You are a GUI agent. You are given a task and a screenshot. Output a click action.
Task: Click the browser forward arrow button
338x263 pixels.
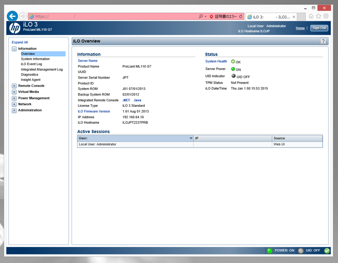click(23, 16)
